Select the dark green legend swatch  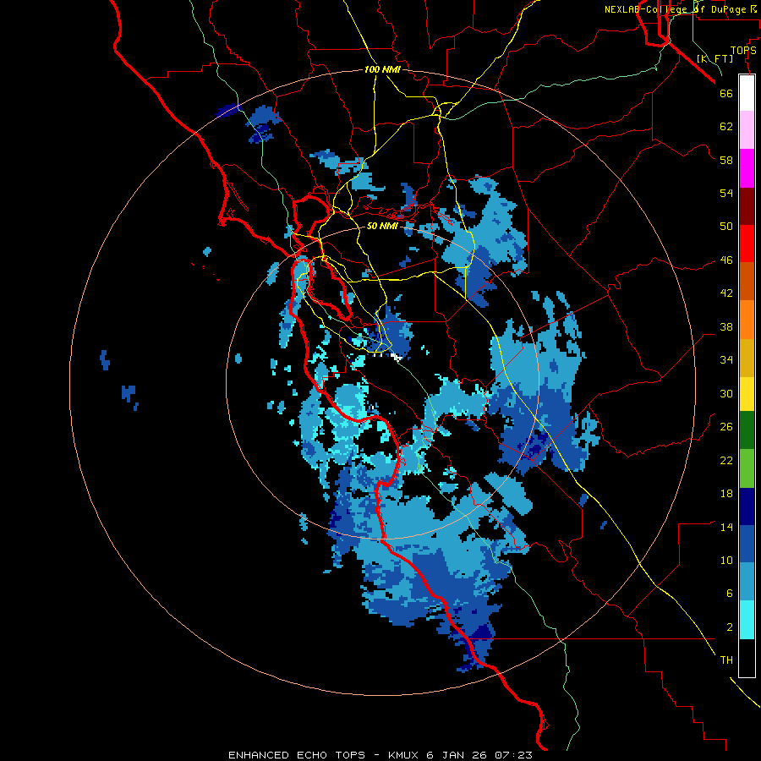[747, 430]
